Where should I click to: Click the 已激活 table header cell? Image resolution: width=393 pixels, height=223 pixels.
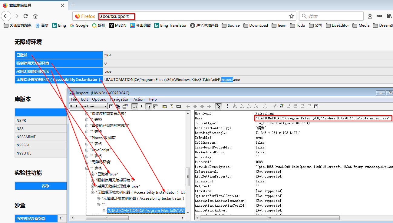[x=59, y=55]
